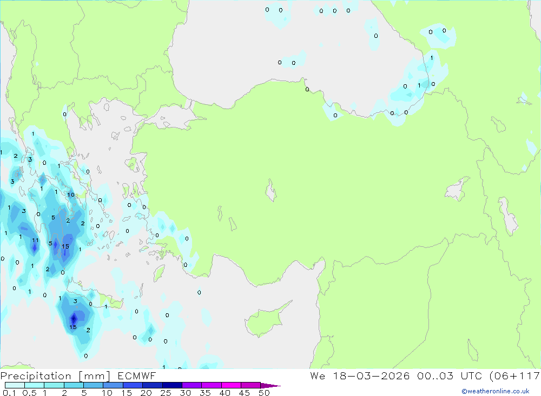This screenshot has width=541, height=396.
Task: Click the over-50 mm legend arrow tip
Action: [x=270, y=386]
